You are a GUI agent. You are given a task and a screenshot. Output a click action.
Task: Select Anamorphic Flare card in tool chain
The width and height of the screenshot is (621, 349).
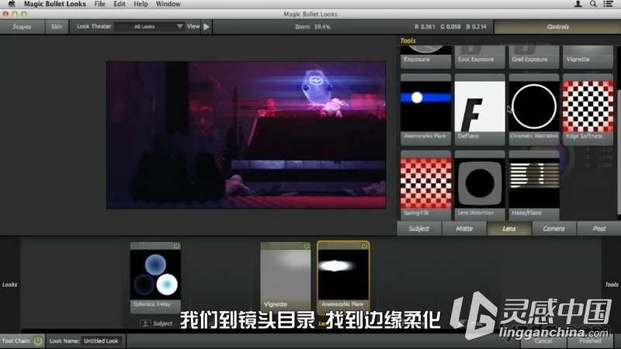tap(343, 278)
